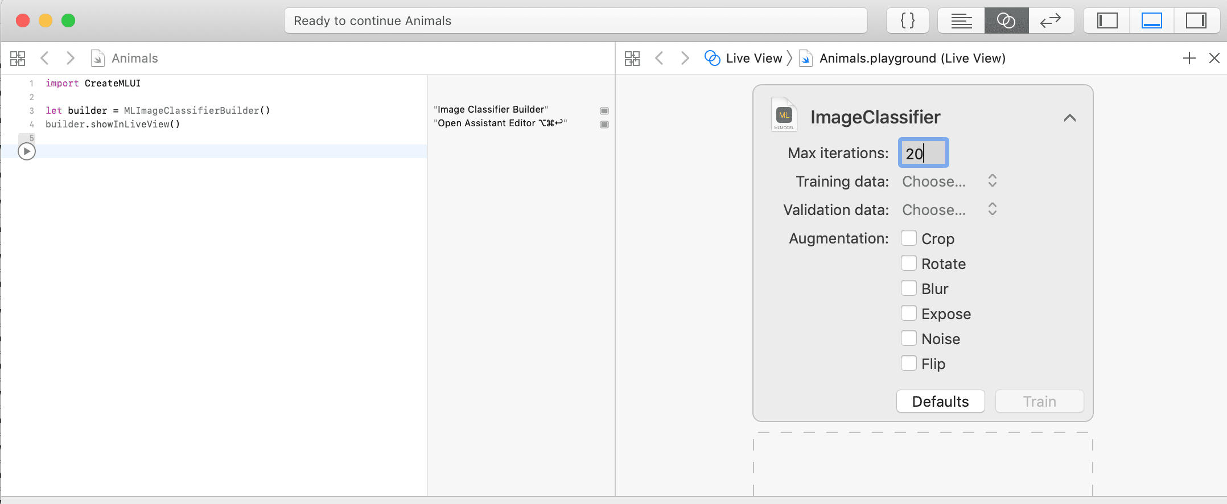Open related items grid in source editor
Image resolution: width=1227 pixels, height=504 pixels.
pos(18,58)
